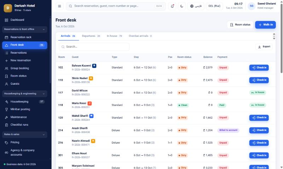283x169 pixels.
Task: Check in room 216 Nasrin Ahmadi
Action: point(259,143)
